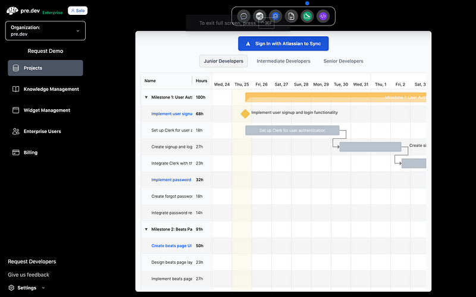This screenshot has width=476, height=297.
Task: Select the 'Create forgot passwor' row name
Action: [172, 197]
